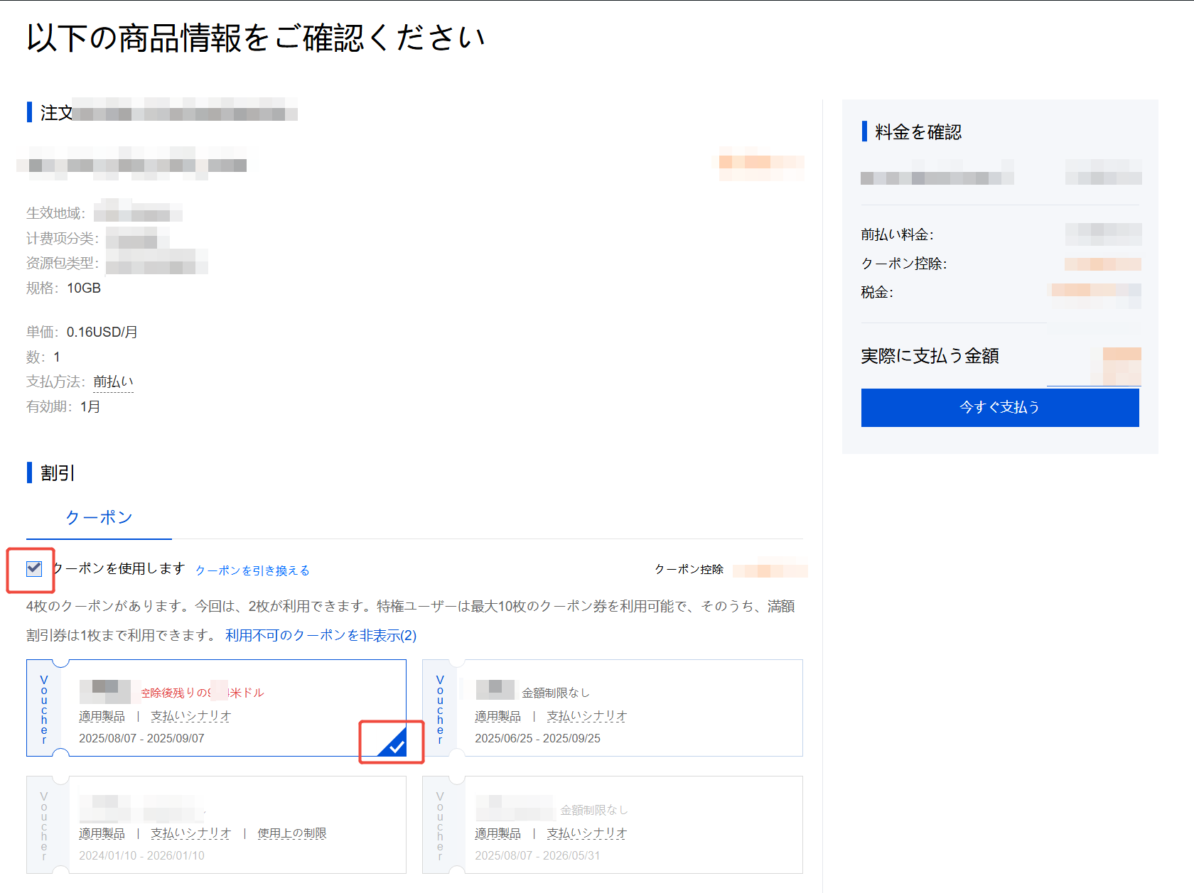Open 適用製品 on the 2026/01/10 voucher
The image size is (1194, 893).
click(102, 833)
